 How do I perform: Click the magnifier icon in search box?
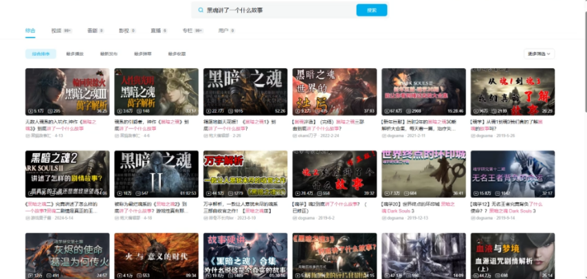pyautogui.click(x=201, y=10)
